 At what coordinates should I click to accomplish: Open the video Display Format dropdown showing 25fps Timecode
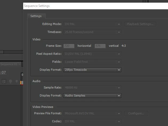92,70
